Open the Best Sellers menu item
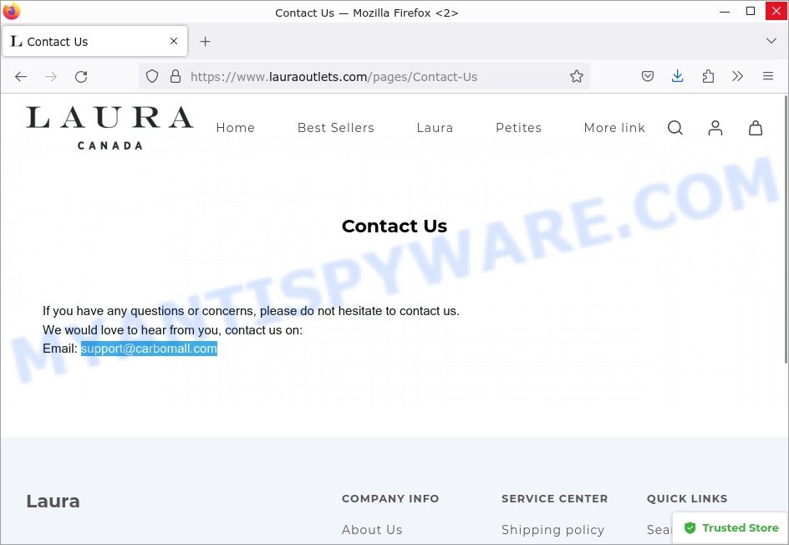The image size is (789, 545). click(x=336, y=128)
